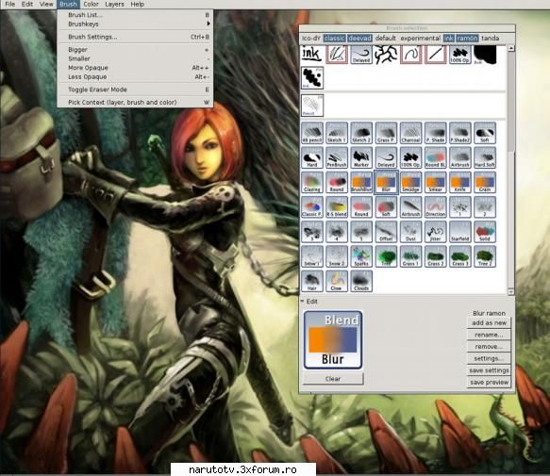Open the Layers menu
Viewport: 550px width, 476px height.
114,4
